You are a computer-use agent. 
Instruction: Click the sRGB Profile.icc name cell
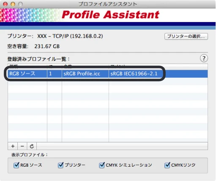[x=85, y=74]
